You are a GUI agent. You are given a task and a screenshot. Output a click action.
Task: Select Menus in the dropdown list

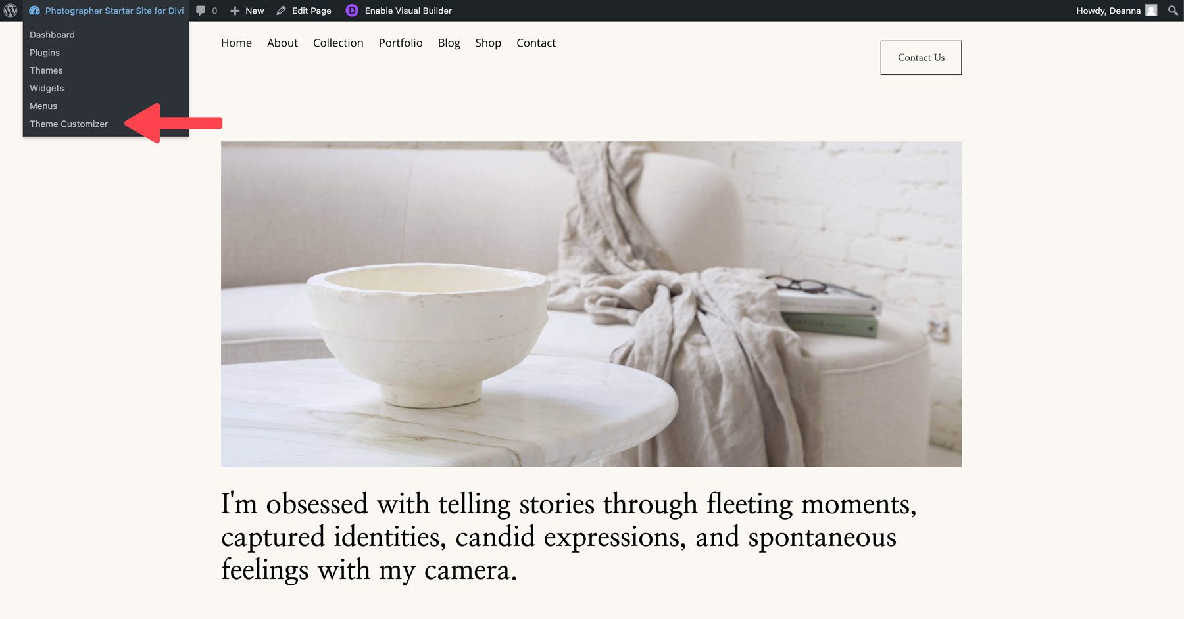(x=43, y=106)
